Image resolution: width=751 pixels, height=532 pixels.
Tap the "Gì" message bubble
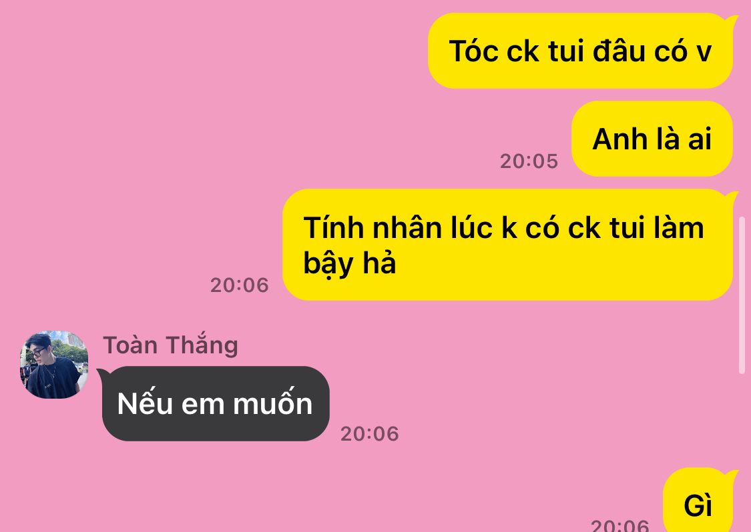(x=700, y=501)
